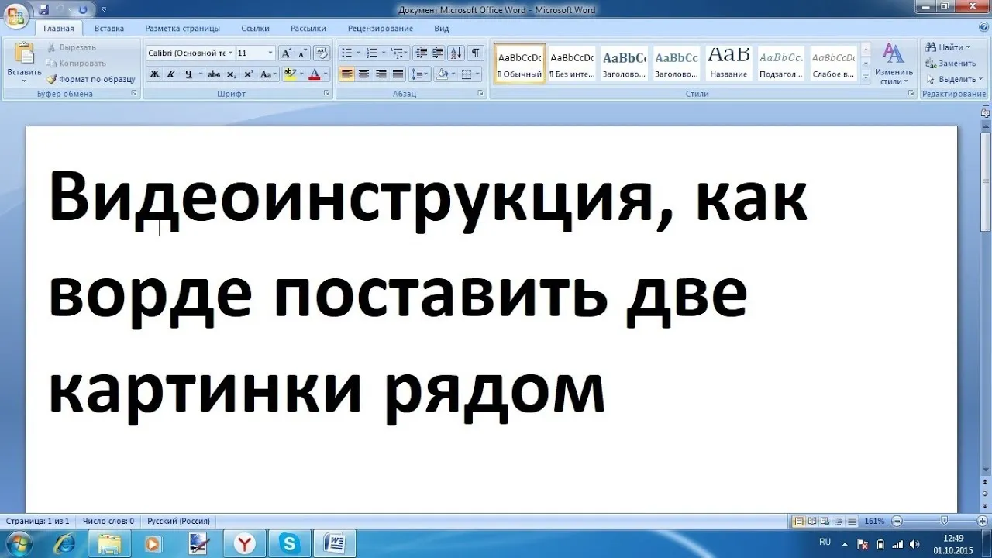Open the Calibri font name dropdown

click(230, 53)
